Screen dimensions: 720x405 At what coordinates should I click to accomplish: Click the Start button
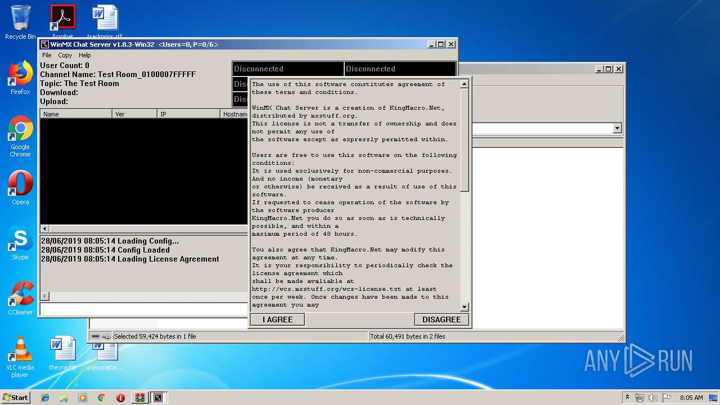click(15, 397)
